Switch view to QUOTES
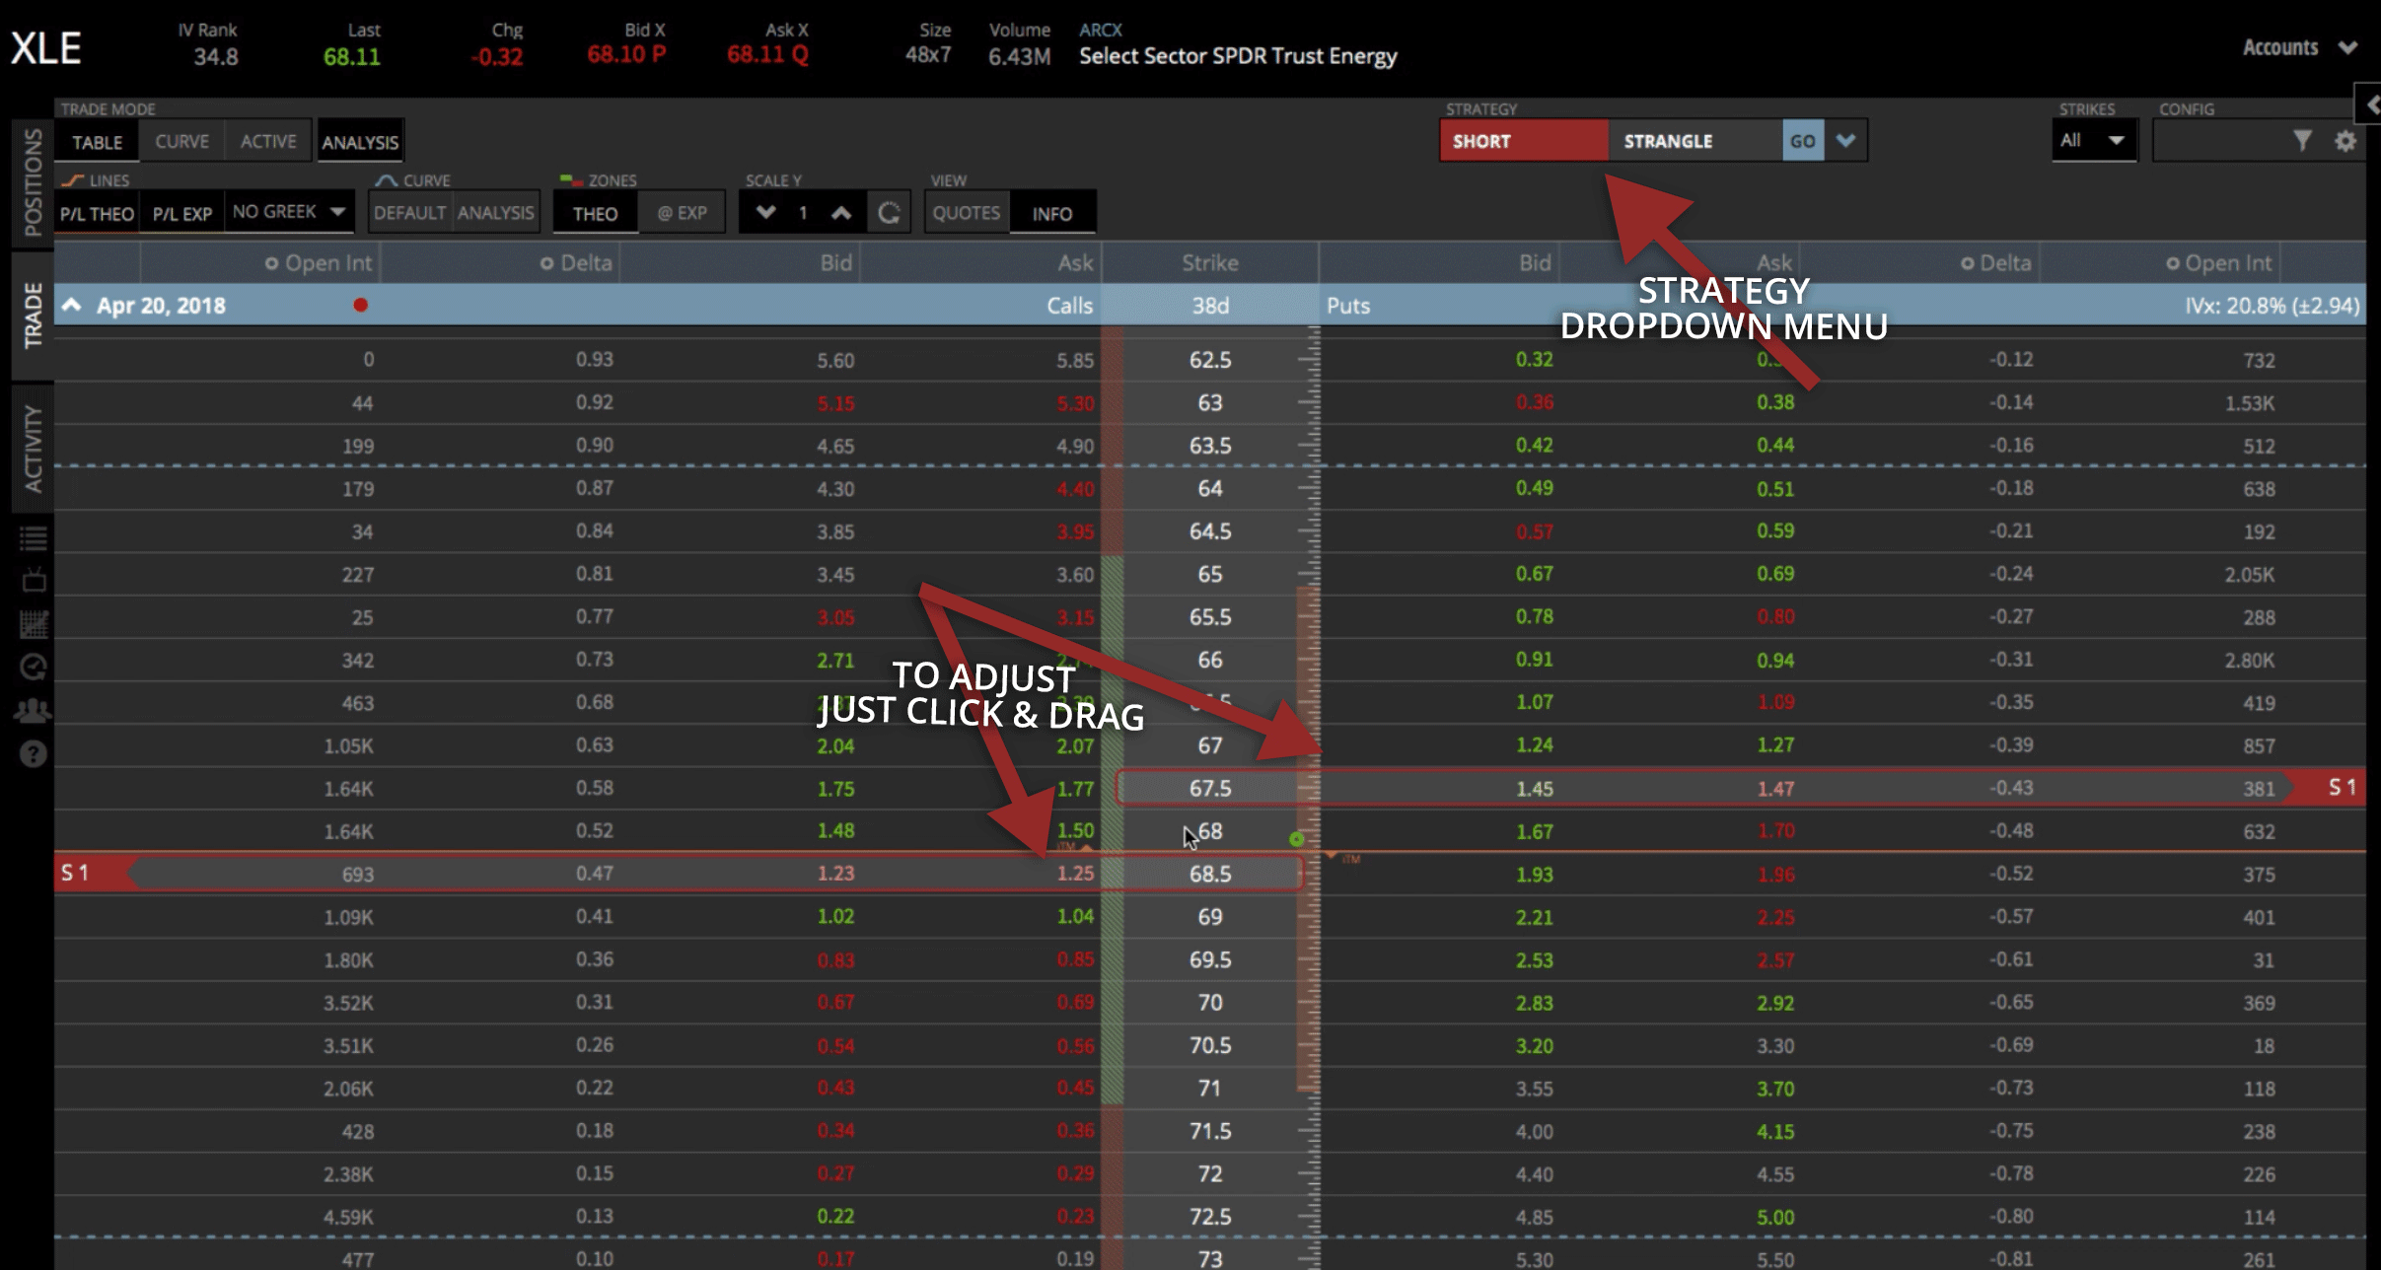2381x1270 pixels. [967, 213]
